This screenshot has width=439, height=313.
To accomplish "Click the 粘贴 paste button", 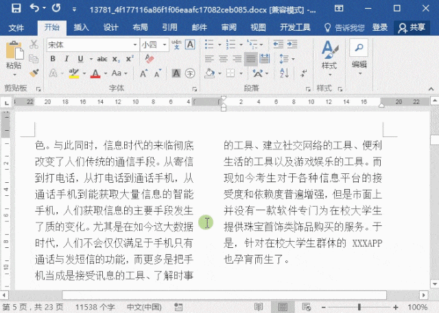I will 14,55.
